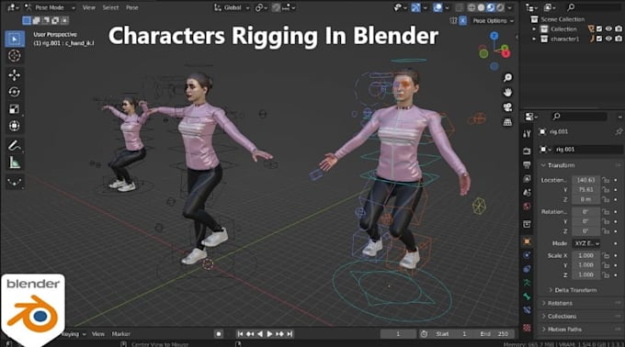This screenshot has height=347, width=625.
Task: Exclude Collection via its checkbox
Action: (x=599, y=29)
